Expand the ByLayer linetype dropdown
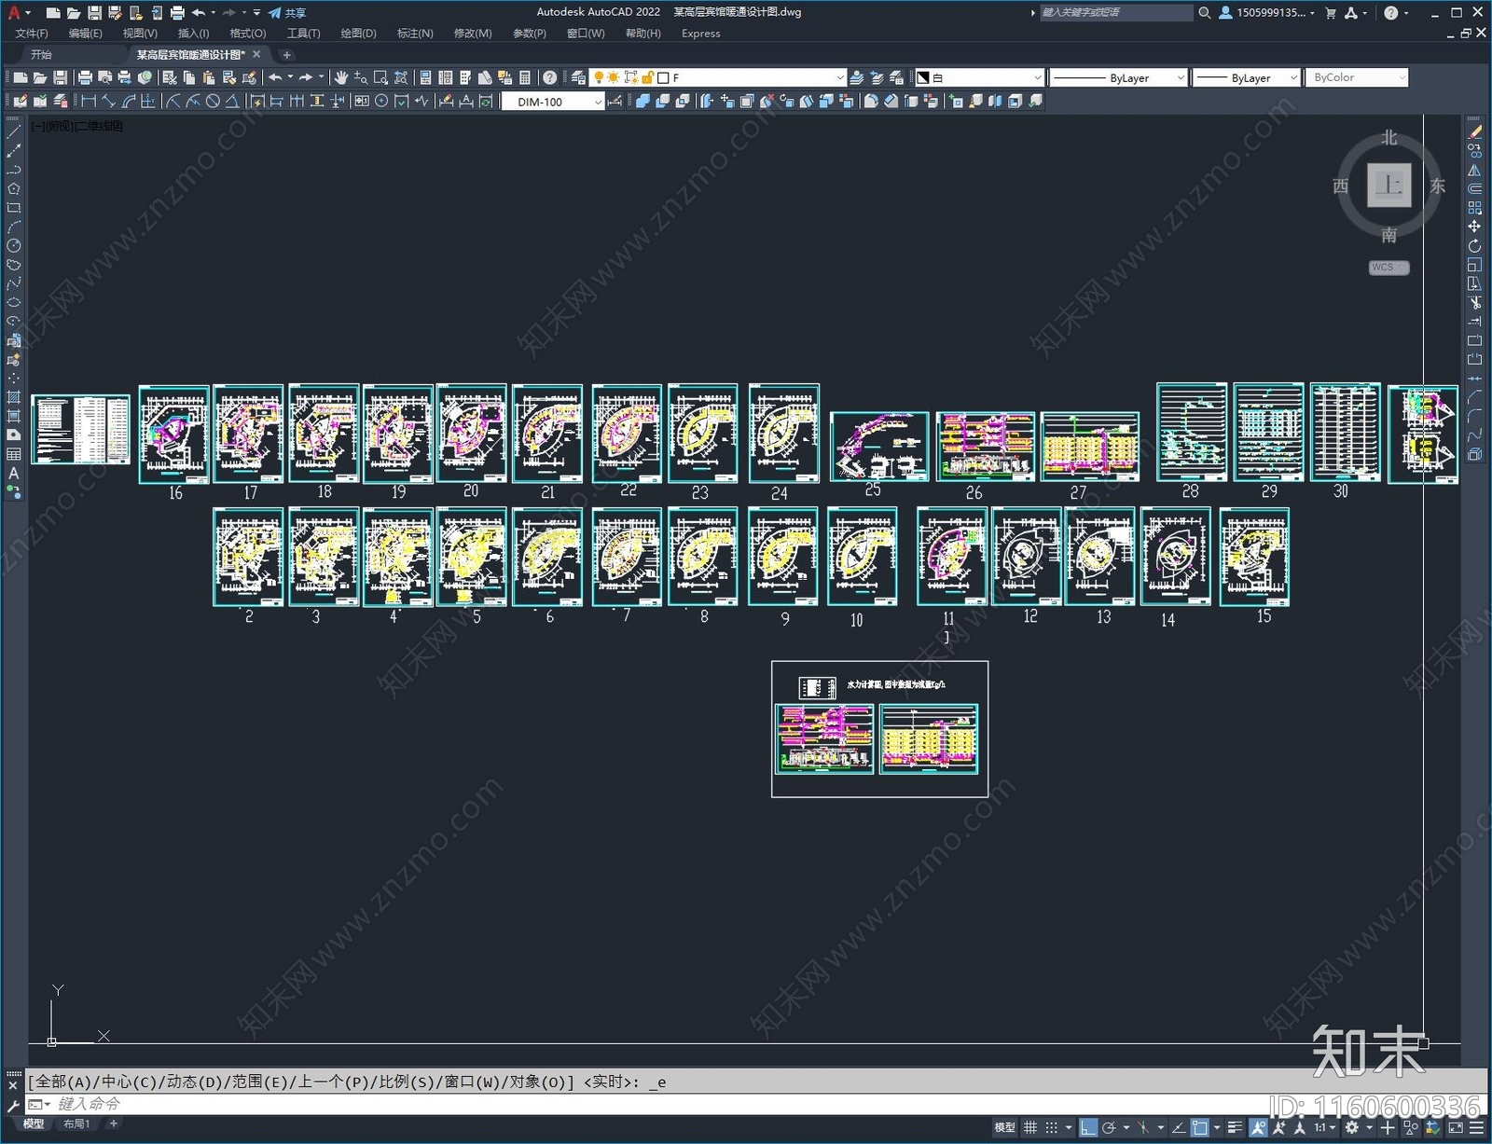The height and width of the screenshot is (1144, 1492). tap(1180, 77)
